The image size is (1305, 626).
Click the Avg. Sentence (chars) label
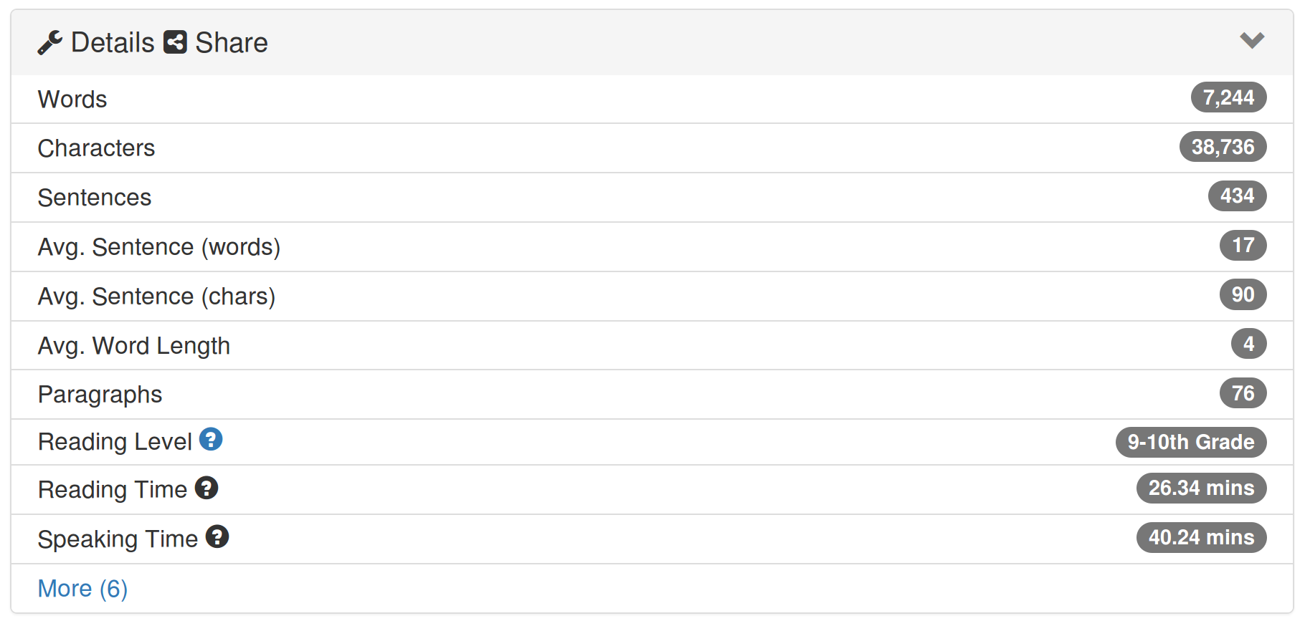click(156, 297)
